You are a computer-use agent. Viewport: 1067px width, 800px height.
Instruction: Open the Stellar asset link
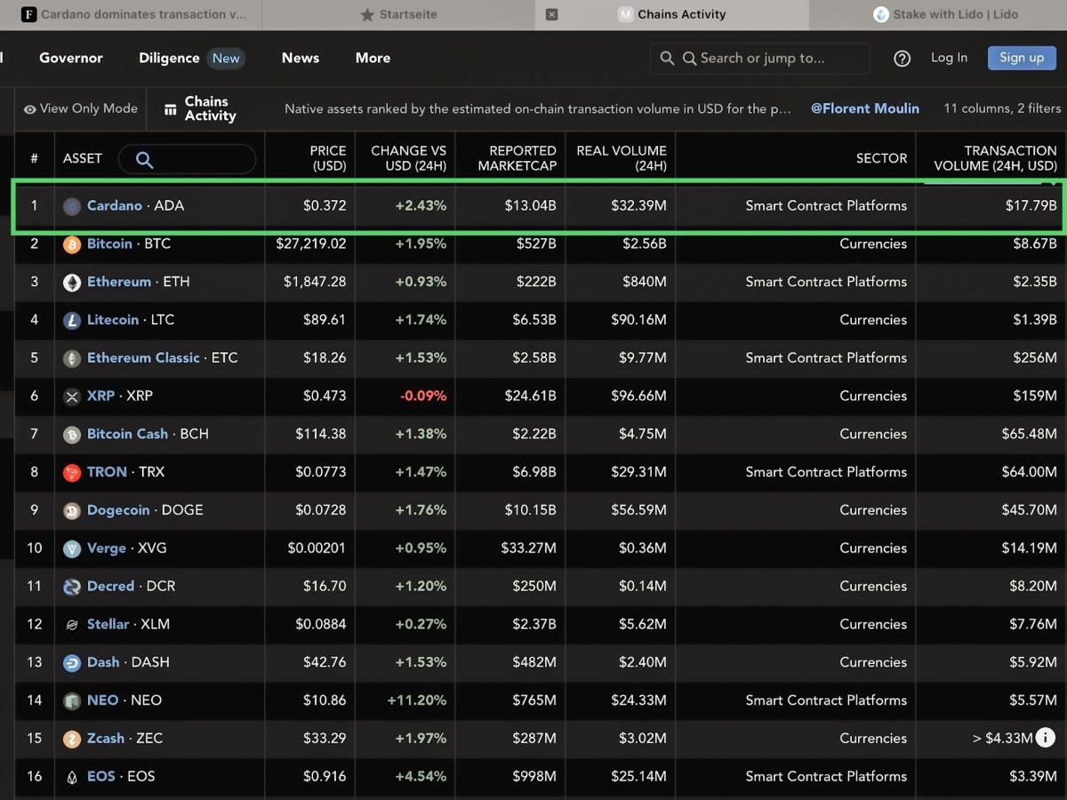[x=108, y=625]
